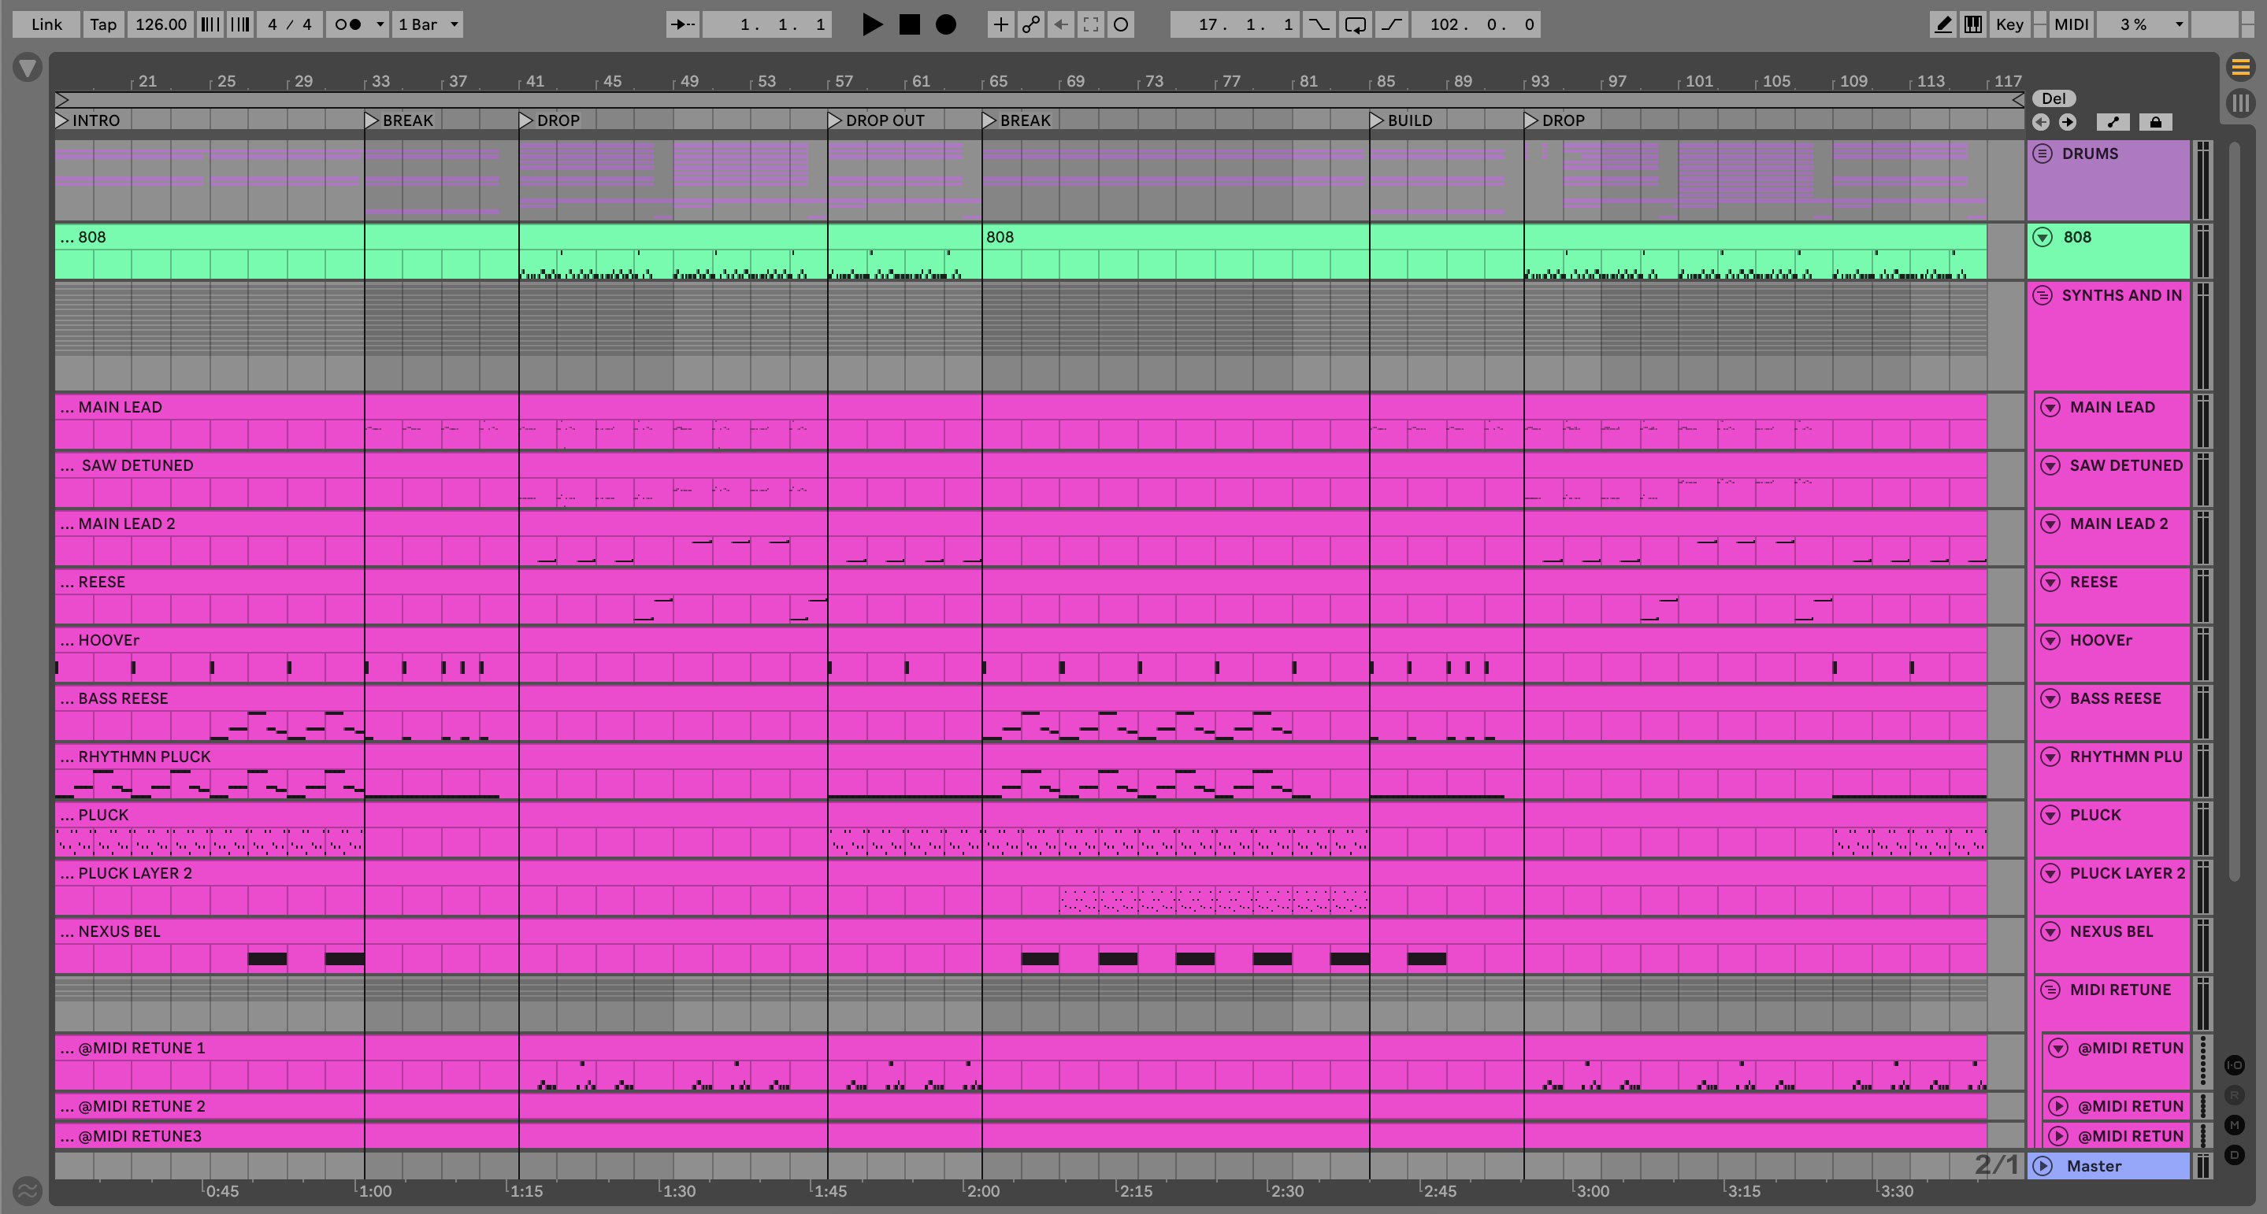Enable the Follow playback arrow toggle
This screenshot has height=1214, width=2267.
pos(682,24)
